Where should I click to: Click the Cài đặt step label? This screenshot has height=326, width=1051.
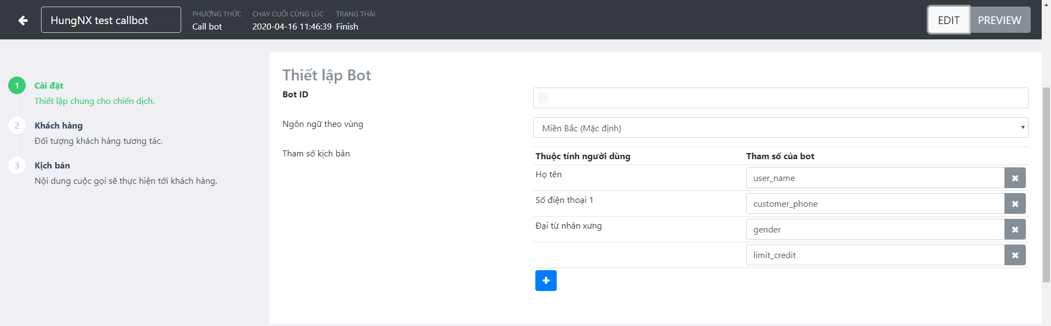(x=49, y=85)
